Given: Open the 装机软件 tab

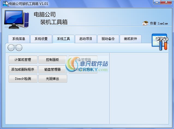Looking at the screenshot, I should 130,39.
